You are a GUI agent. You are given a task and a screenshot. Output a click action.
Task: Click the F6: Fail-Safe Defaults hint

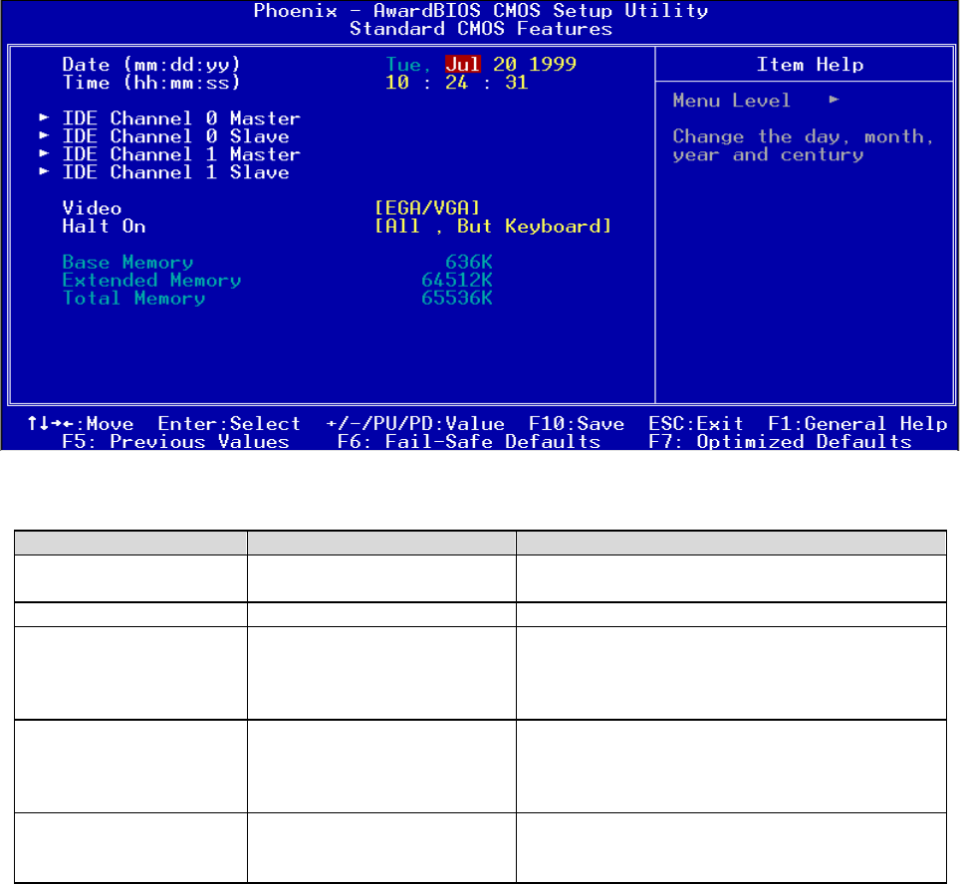[x=469, y=441]
